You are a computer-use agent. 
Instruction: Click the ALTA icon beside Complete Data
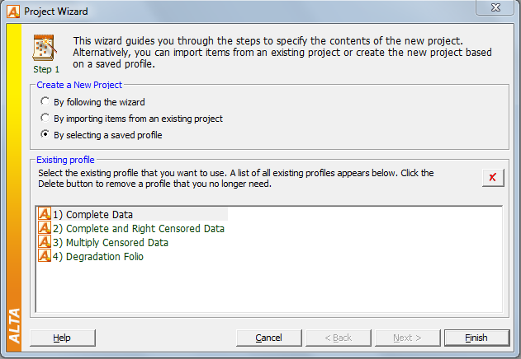pyautogui.click(x=45, y=214)
